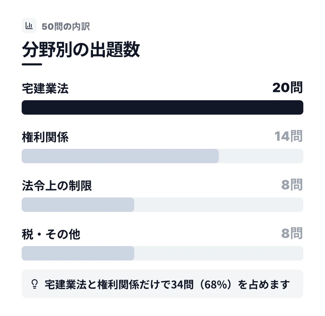Viewport: 325px width, 316px height.
Task: Click the unfilled track of the 税・その他 bar
Action: coord(219,253)
